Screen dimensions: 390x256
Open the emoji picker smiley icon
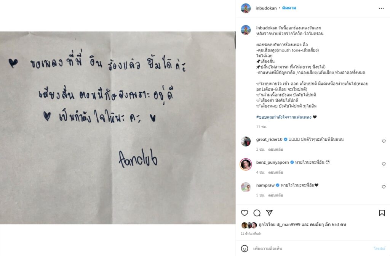[245, 248]
